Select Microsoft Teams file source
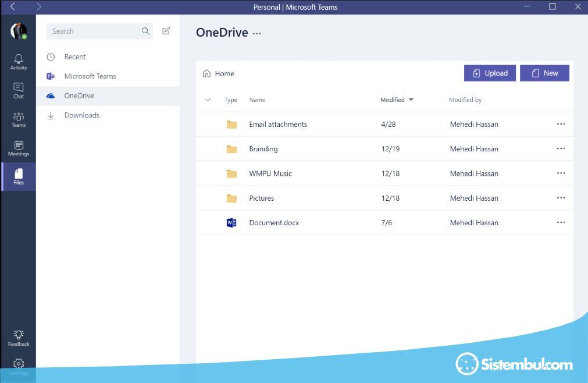 (108, 76)
